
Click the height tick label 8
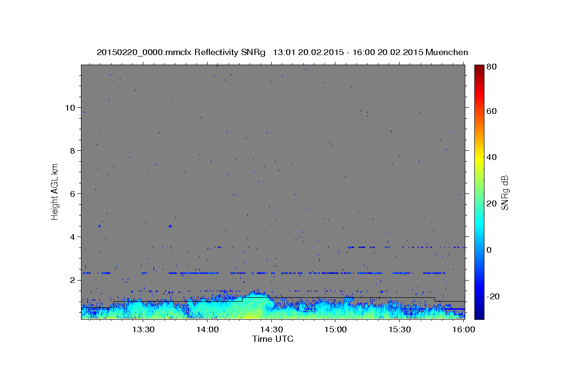pyautogui.click(x=73, y=151)
